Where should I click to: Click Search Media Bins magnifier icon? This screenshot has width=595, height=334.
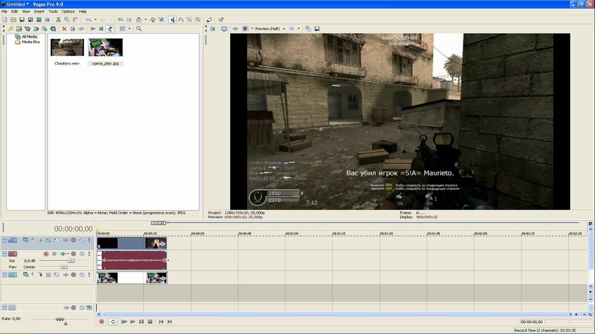(139, 29)
